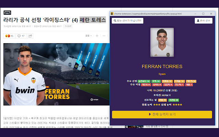Click the 오른발: 20 green foot badge
The width and height of the screenshot is (219, 137).
click(173, 100)
